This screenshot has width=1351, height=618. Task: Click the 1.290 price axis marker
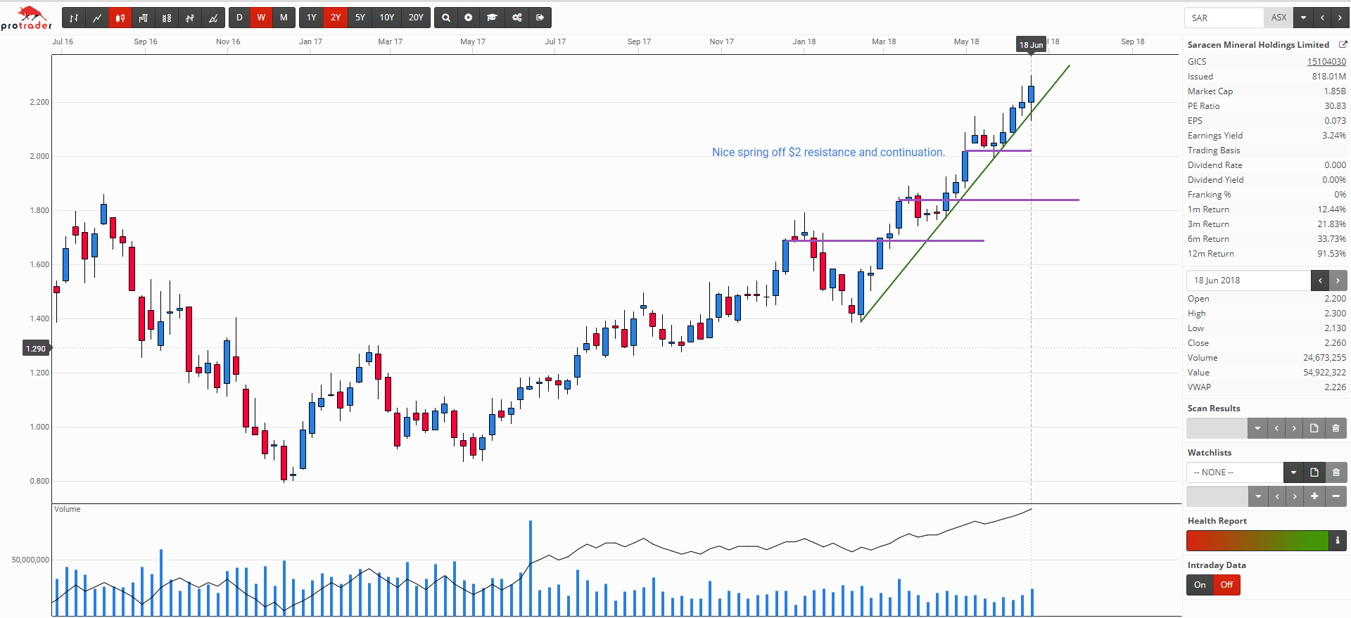click(36, 348)
